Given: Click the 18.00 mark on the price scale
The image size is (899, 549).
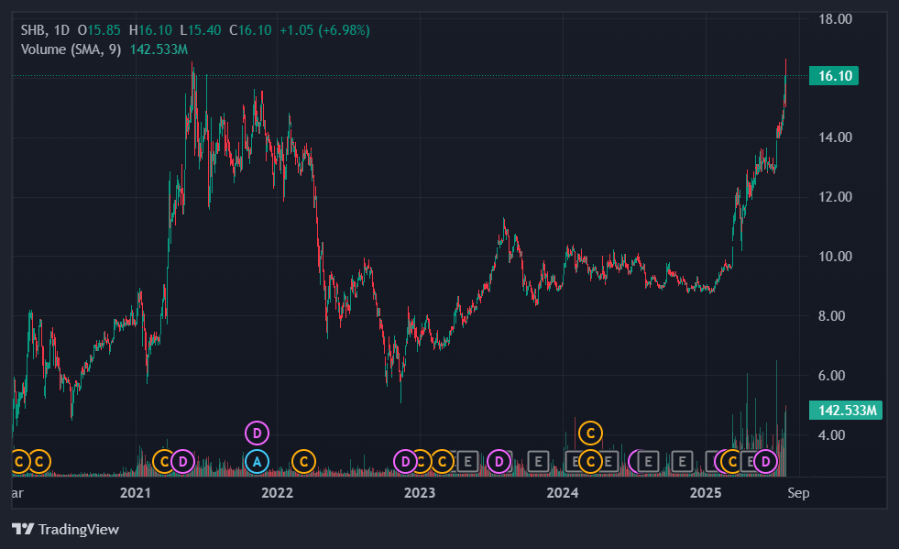Looking at the screenshot, I should (835, 19).
